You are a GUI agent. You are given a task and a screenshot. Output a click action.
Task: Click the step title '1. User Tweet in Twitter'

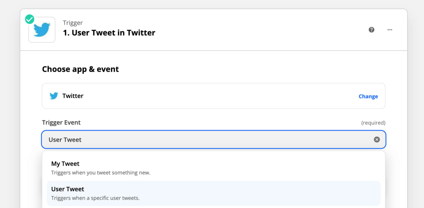coord(109,33)
